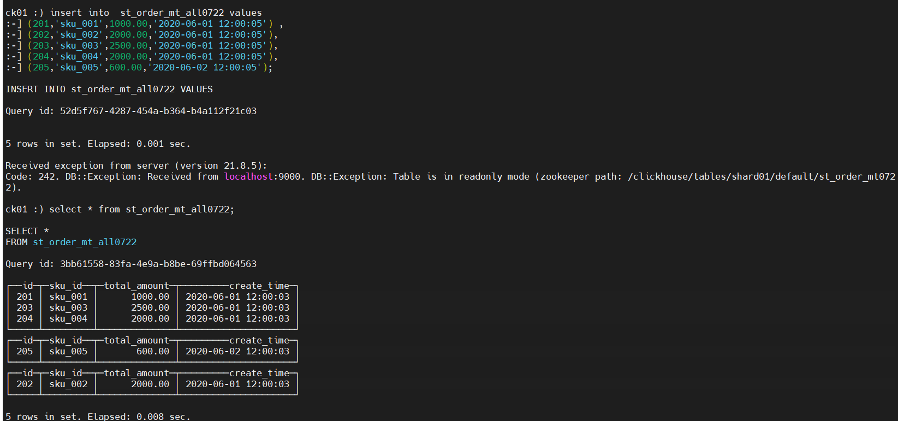Click the zookeeper path '/clickhouse/tables/shard01/default/st_order_mt072'
Image resolution: width=898 pixels, height=421 pixels.
(762, 176)
